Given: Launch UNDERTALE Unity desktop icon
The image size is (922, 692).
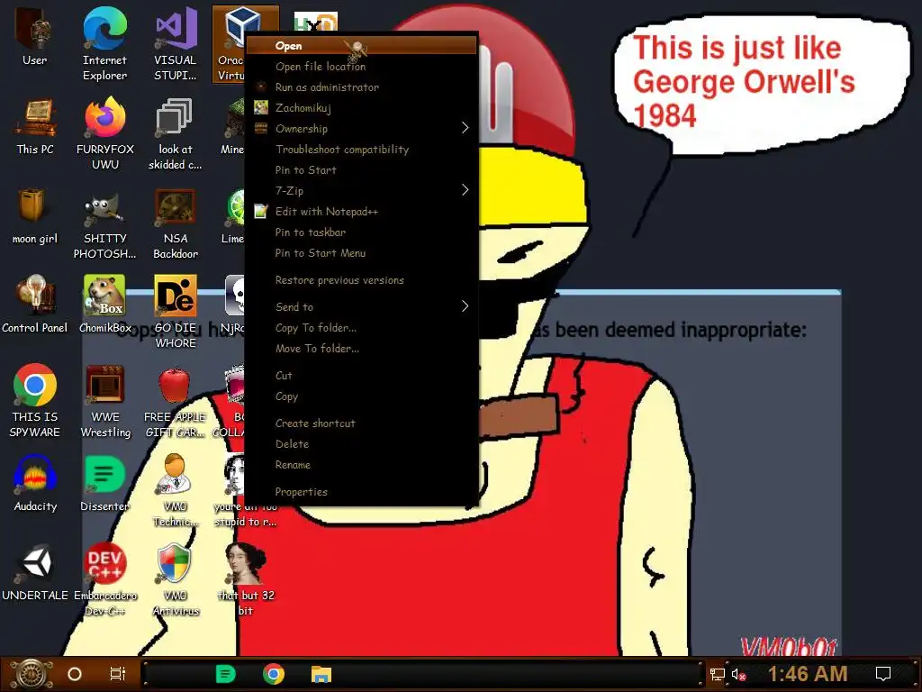Looking at the screenshot, I should click(x=35, y=573).
